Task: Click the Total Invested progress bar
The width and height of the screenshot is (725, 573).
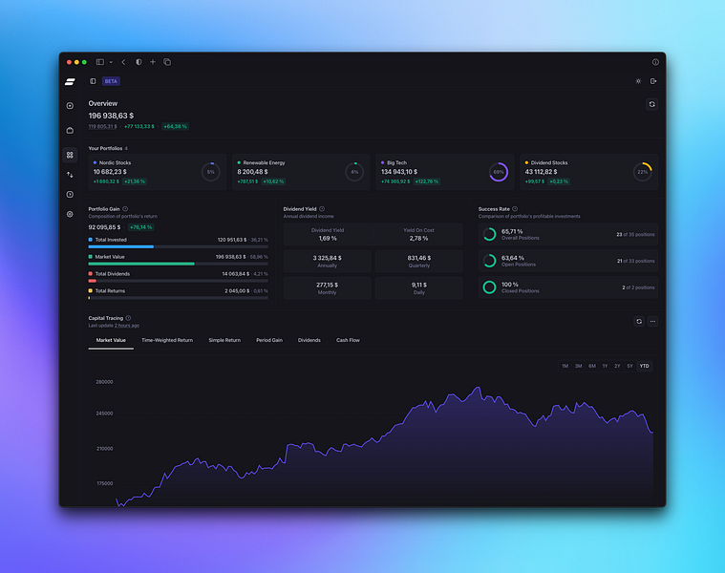Action: (x=178, y=246)
